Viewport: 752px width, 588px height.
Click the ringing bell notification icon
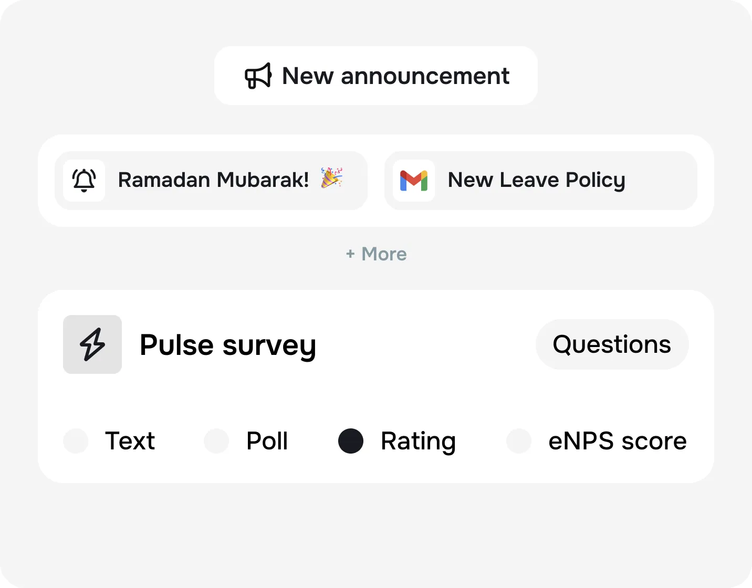click(84, 180)
